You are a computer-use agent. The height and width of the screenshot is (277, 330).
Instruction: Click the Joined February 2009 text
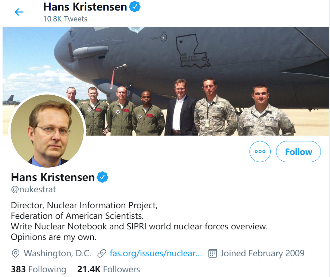[262, 253]
